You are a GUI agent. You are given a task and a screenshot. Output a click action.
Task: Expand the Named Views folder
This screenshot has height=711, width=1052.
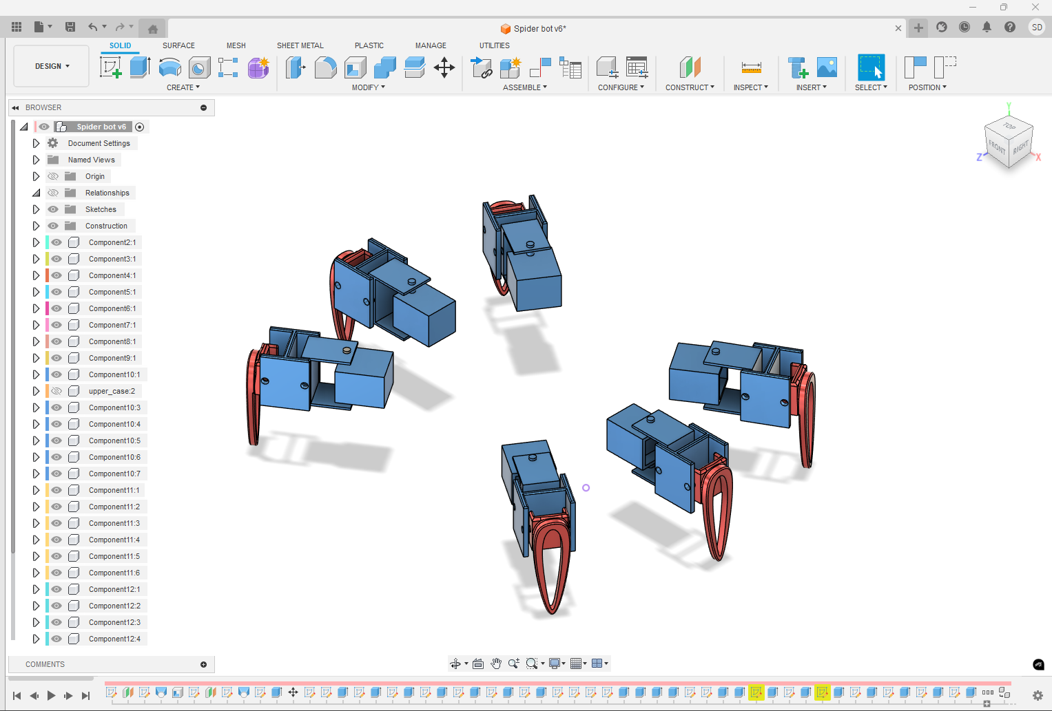(36, 160)
